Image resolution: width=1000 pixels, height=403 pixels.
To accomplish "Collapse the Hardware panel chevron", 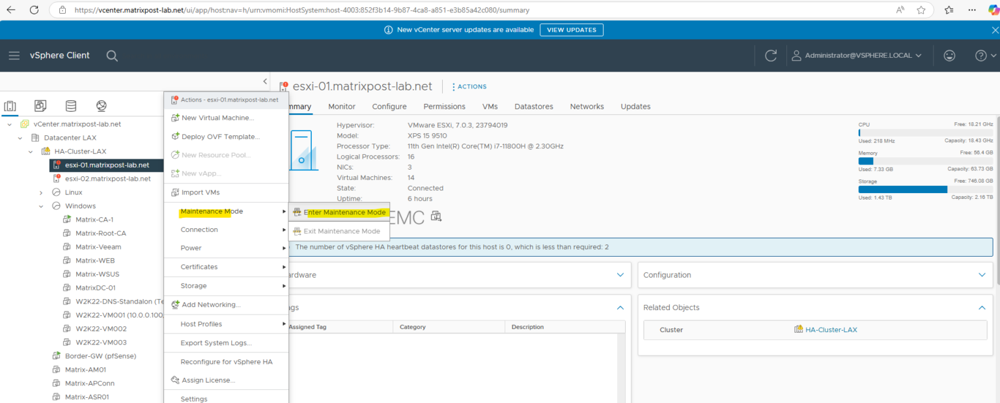I will click(620, 275).
